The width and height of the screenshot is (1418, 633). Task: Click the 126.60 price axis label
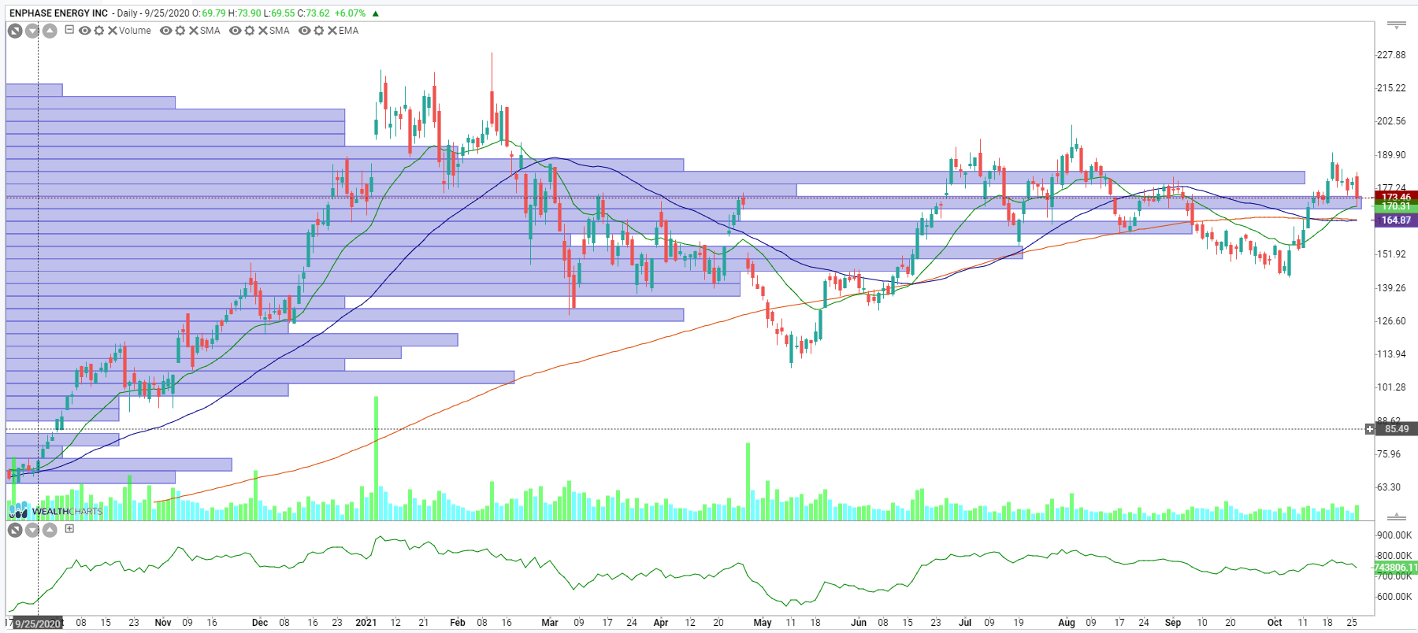pos(1391,321)
